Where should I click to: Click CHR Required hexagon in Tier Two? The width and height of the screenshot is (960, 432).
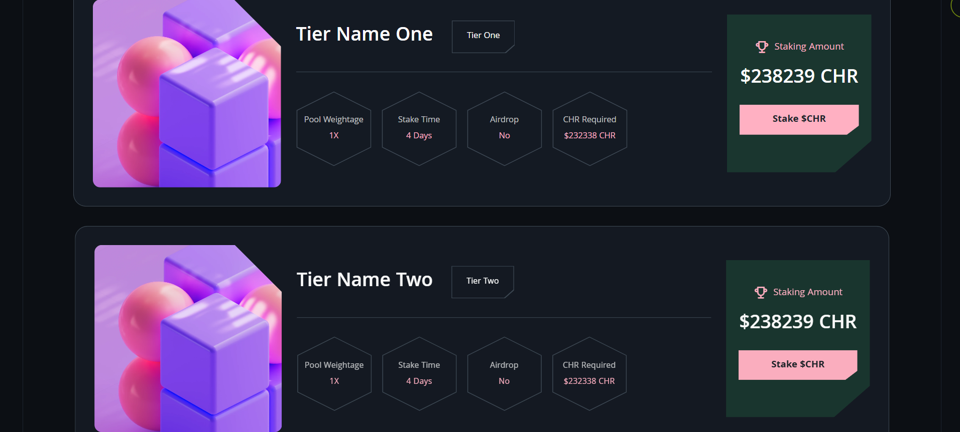tap(589, 374)
